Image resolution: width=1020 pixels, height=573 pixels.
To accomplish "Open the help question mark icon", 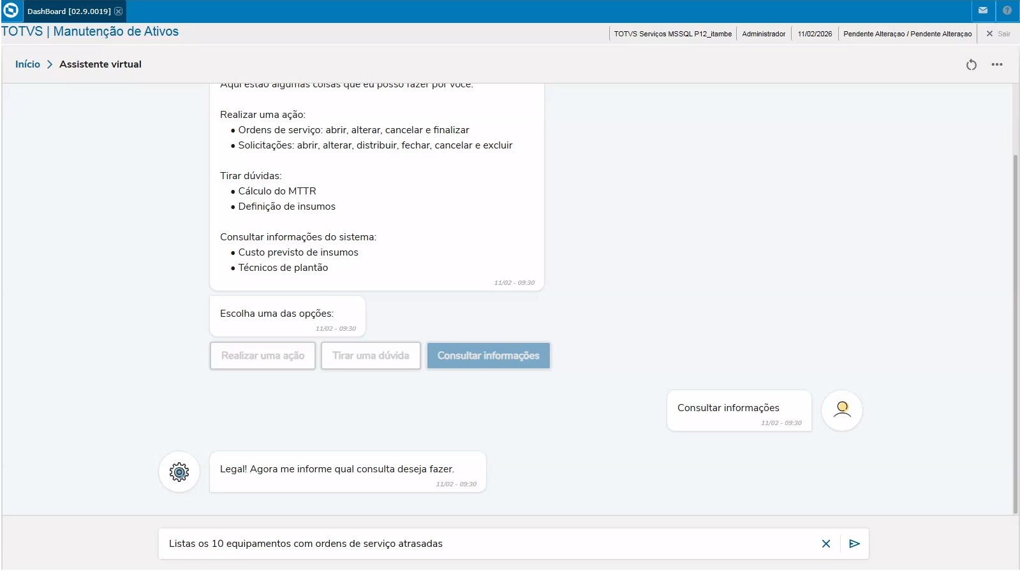I will pos(1007,11).
